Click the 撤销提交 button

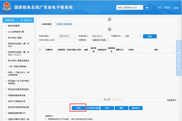(x=136, y=108)
